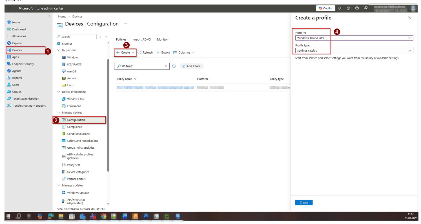Click the Windows 365 icon
Screen dimensions: 421x224
[64, 99]
